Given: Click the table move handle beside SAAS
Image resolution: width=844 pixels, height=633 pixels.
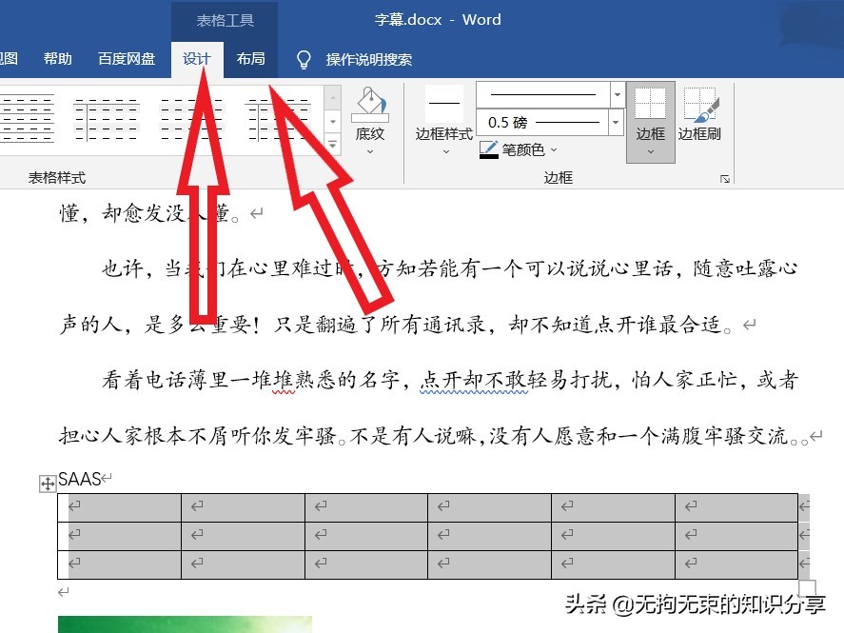Looking at the screenshot, I should pyautogui.click(x=47, y=483).
